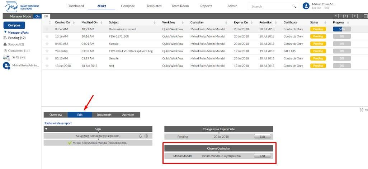368x169 pixels.
Task: Star the 'test' ePak row
Action: (47, 66)
